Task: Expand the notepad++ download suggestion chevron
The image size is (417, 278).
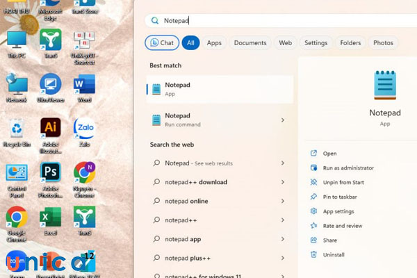Action: tap(283, 182)
